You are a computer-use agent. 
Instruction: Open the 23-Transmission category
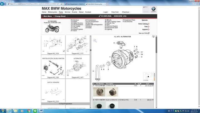(91, 20)
